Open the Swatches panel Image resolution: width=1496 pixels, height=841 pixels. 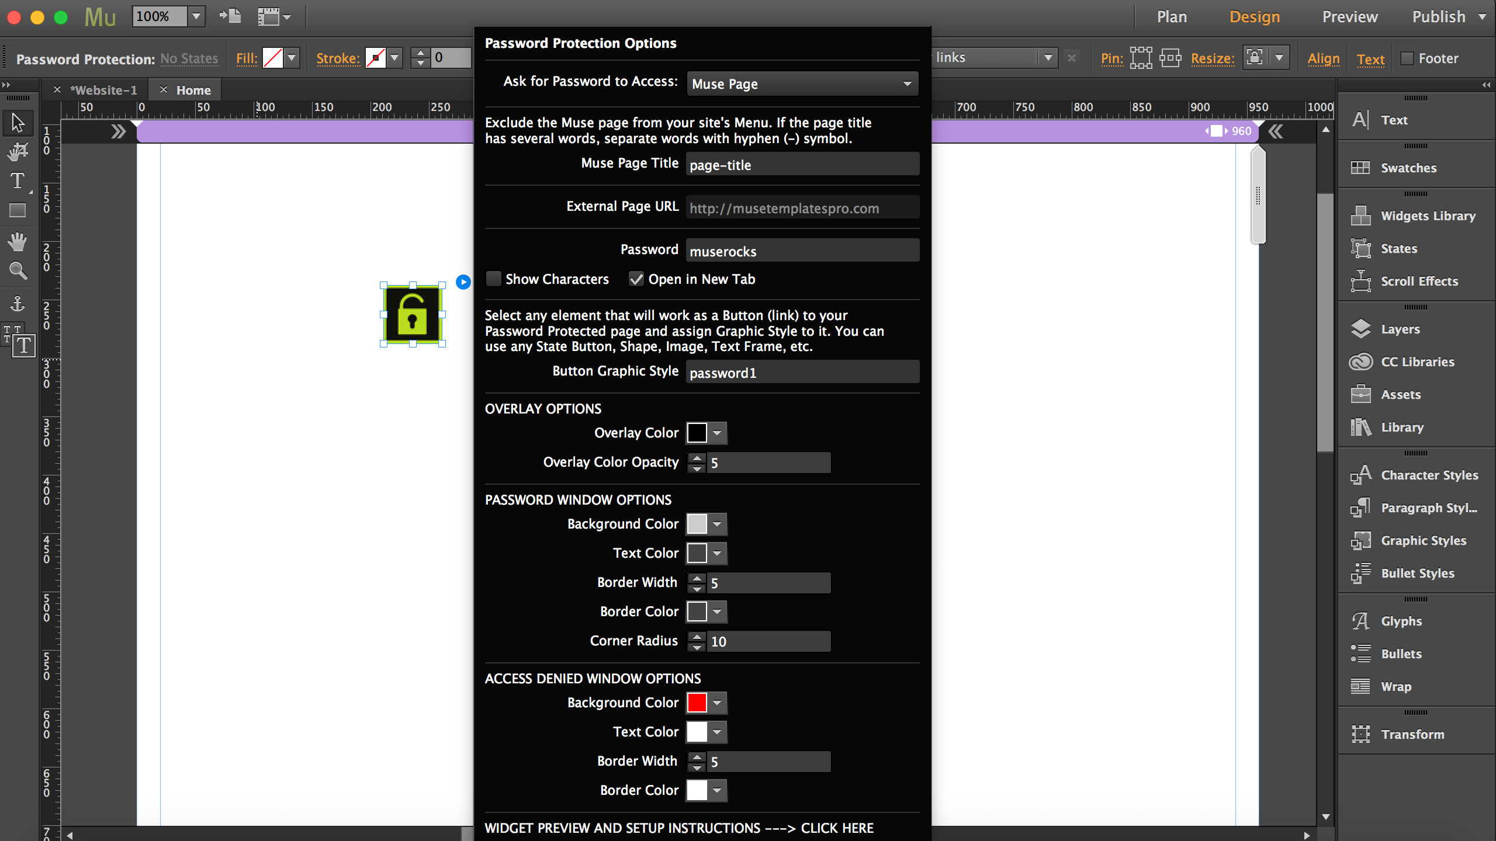tap(1408, 168)
